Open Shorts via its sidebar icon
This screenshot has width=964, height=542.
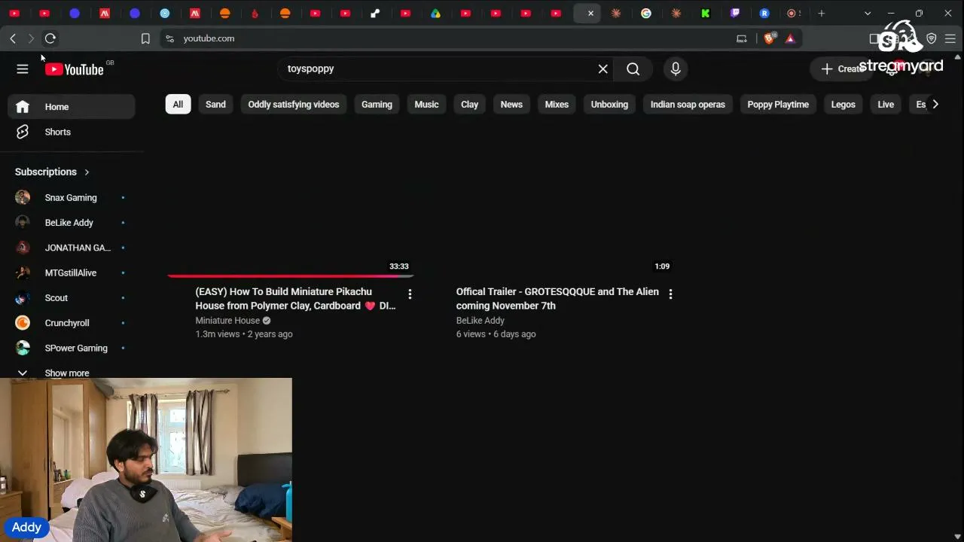(x=23, y=132)
